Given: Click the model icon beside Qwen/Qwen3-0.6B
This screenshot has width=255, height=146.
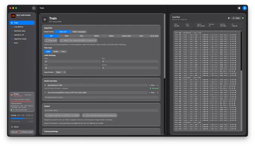Looking at the screenshot, I should (x=45, y=85).
